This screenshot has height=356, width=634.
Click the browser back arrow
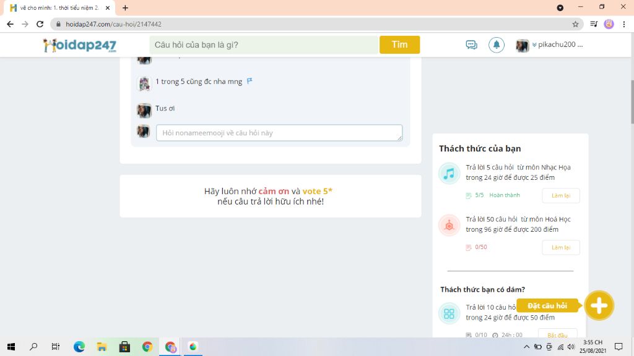(x=10, y=24)
